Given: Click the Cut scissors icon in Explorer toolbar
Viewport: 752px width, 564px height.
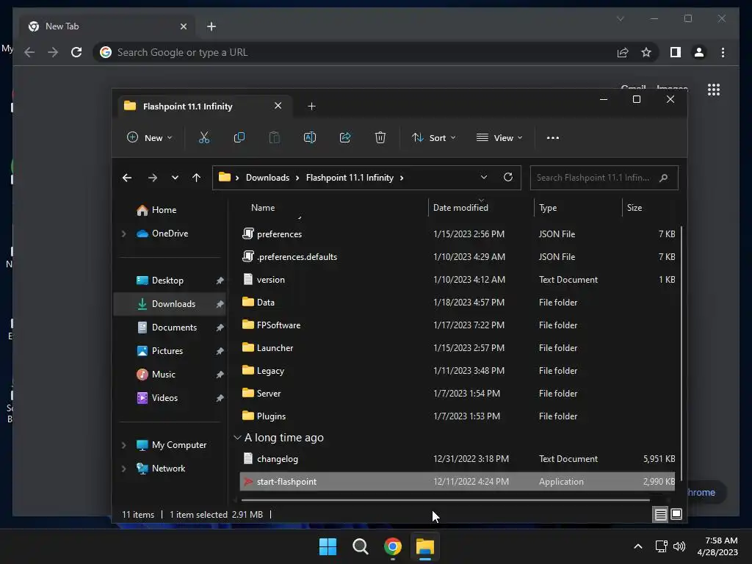Looking at the screenshot, I should [204, 137].
